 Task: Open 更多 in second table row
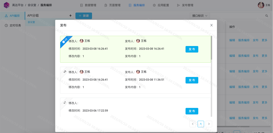click(264, 56)
